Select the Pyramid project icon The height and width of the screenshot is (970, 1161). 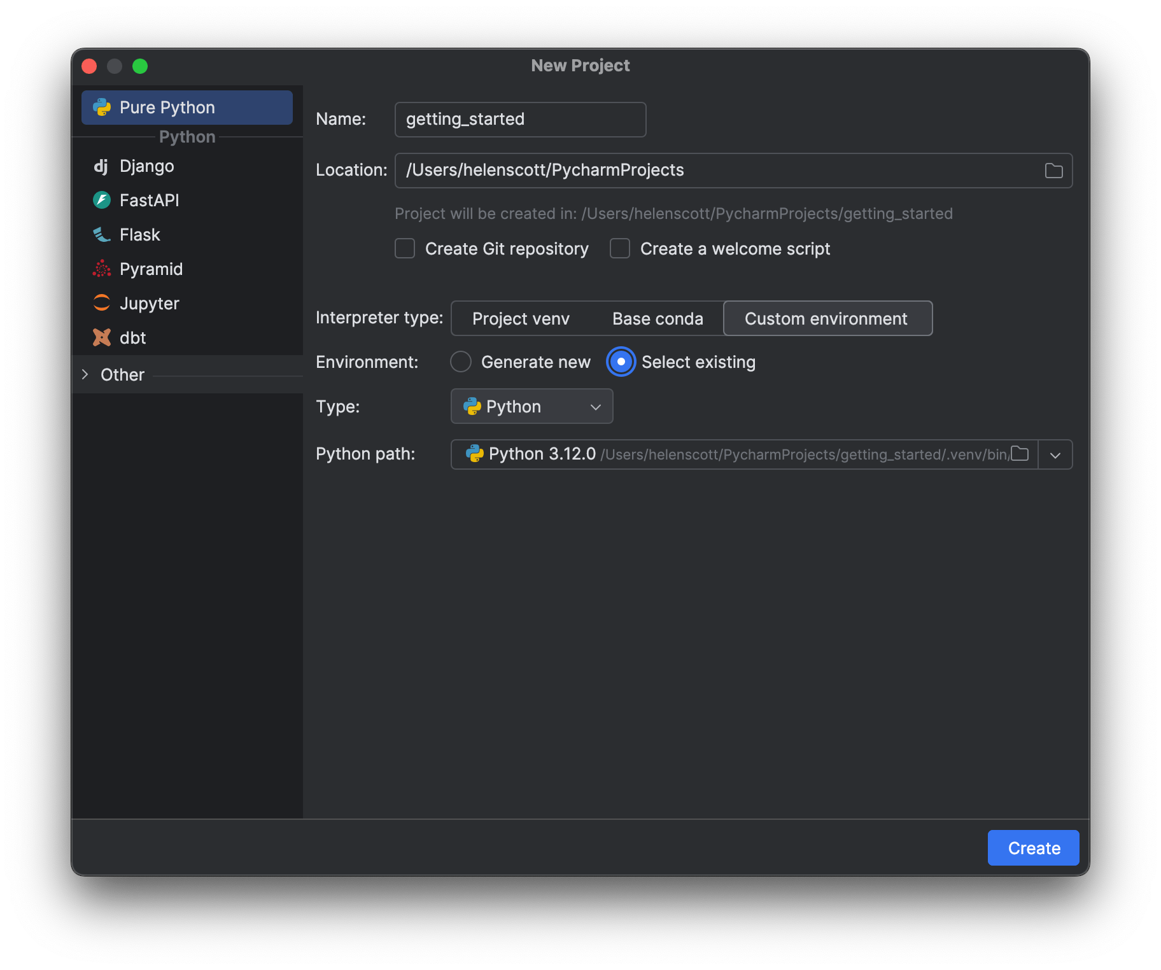[102, 269]
